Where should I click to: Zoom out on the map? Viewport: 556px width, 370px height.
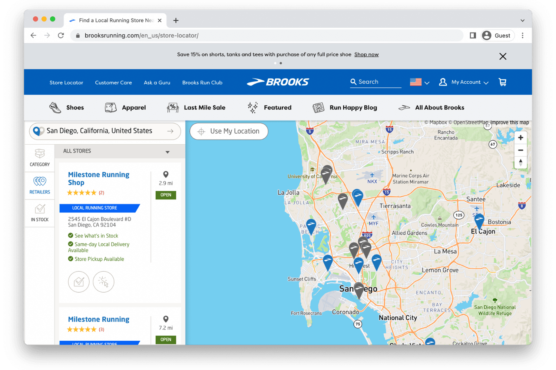pyautogui.click(x=520, y=150)
